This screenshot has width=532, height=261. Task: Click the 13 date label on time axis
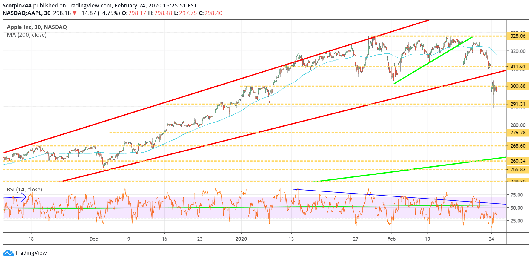(291, 239)
